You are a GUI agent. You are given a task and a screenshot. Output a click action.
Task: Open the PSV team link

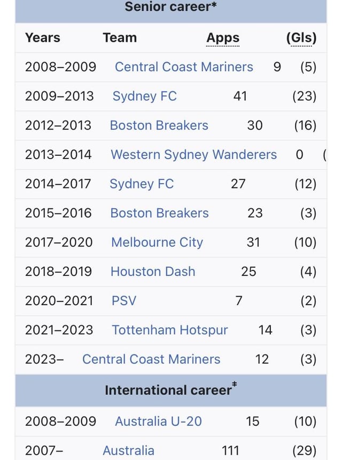coord(124,301)
